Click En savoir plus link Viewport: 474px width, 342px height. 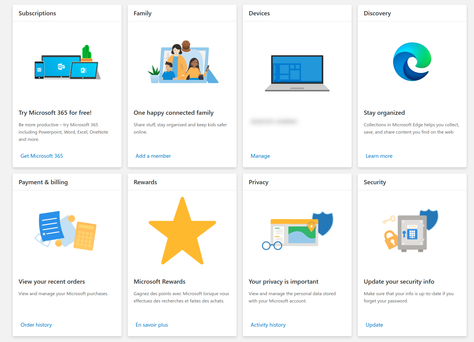[x=152, y=325]
